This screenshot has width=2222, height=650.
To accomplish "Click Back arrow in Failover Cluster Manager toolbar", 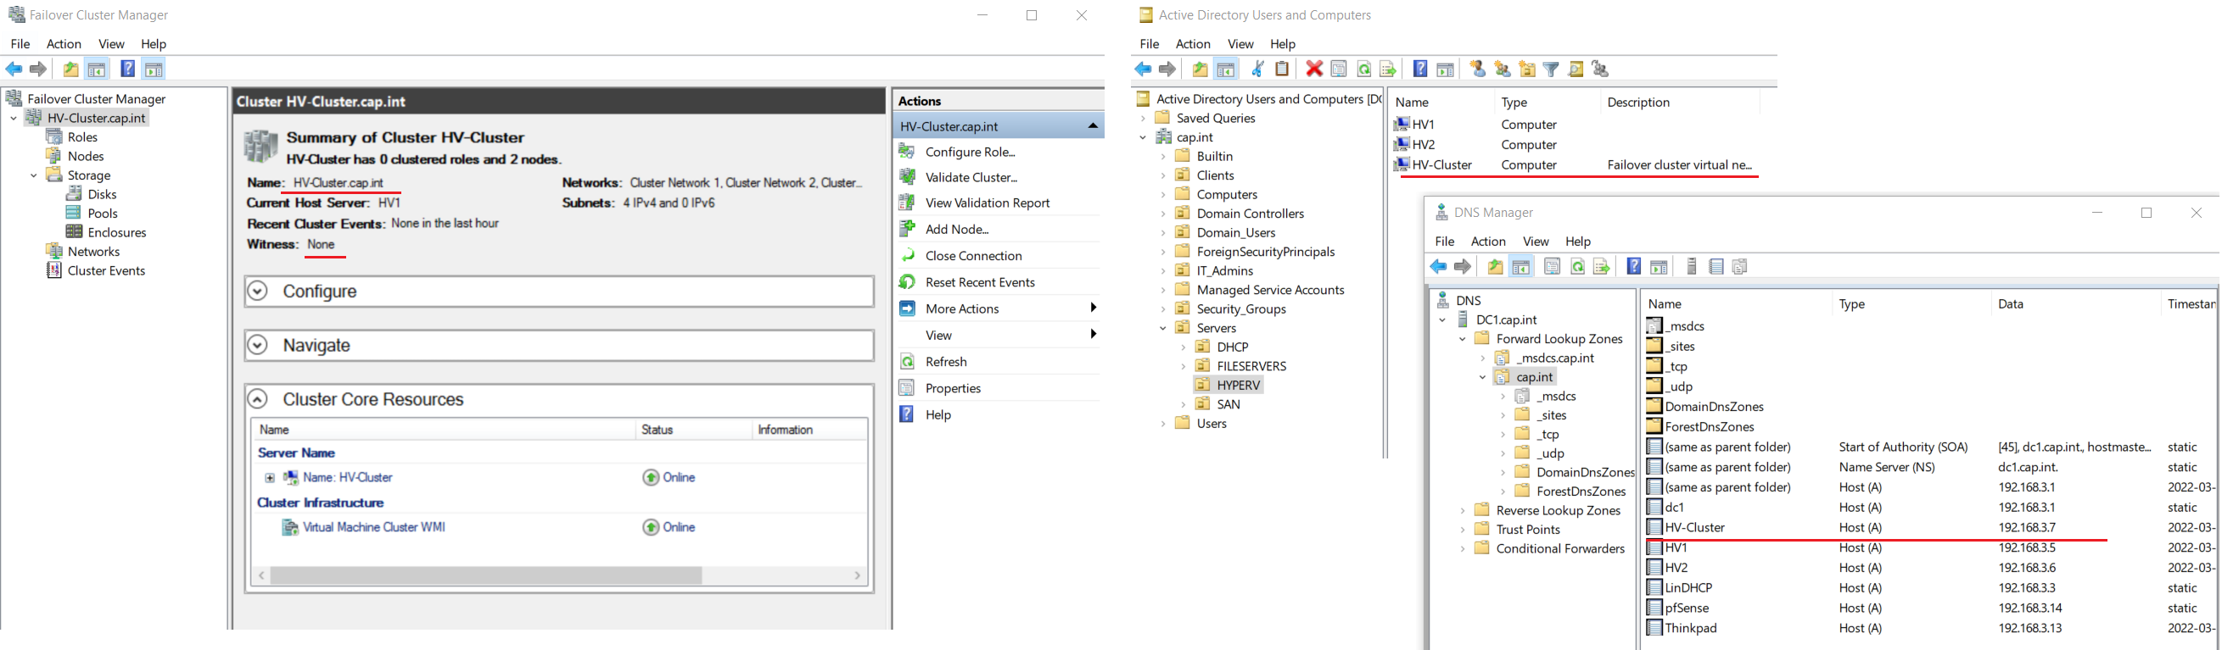I will click(x=14, y=69).
